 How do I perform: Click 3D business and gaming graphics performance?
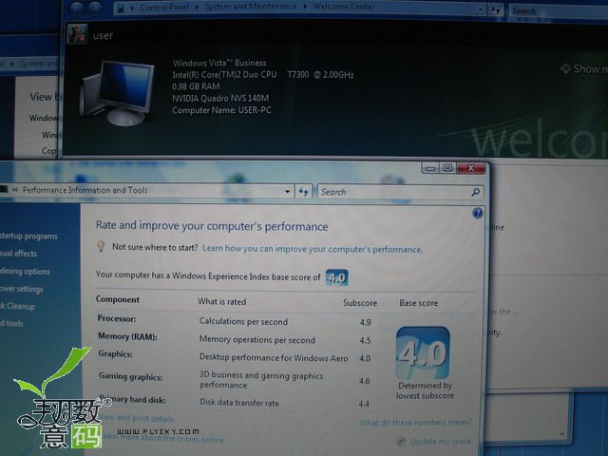[x=261, y=380]
